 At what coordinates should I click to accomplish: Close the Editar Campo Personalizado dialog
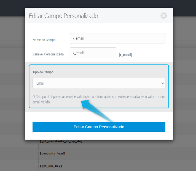[164, 16]
